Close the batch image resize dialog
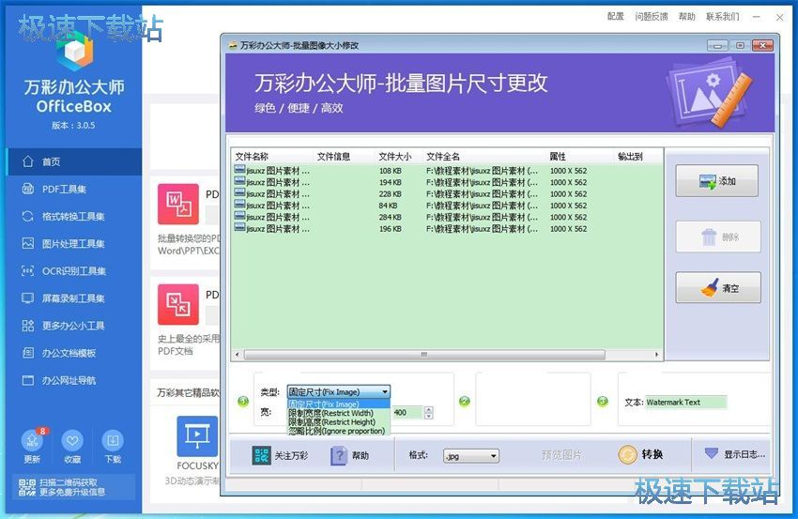 tap(762, 46)
